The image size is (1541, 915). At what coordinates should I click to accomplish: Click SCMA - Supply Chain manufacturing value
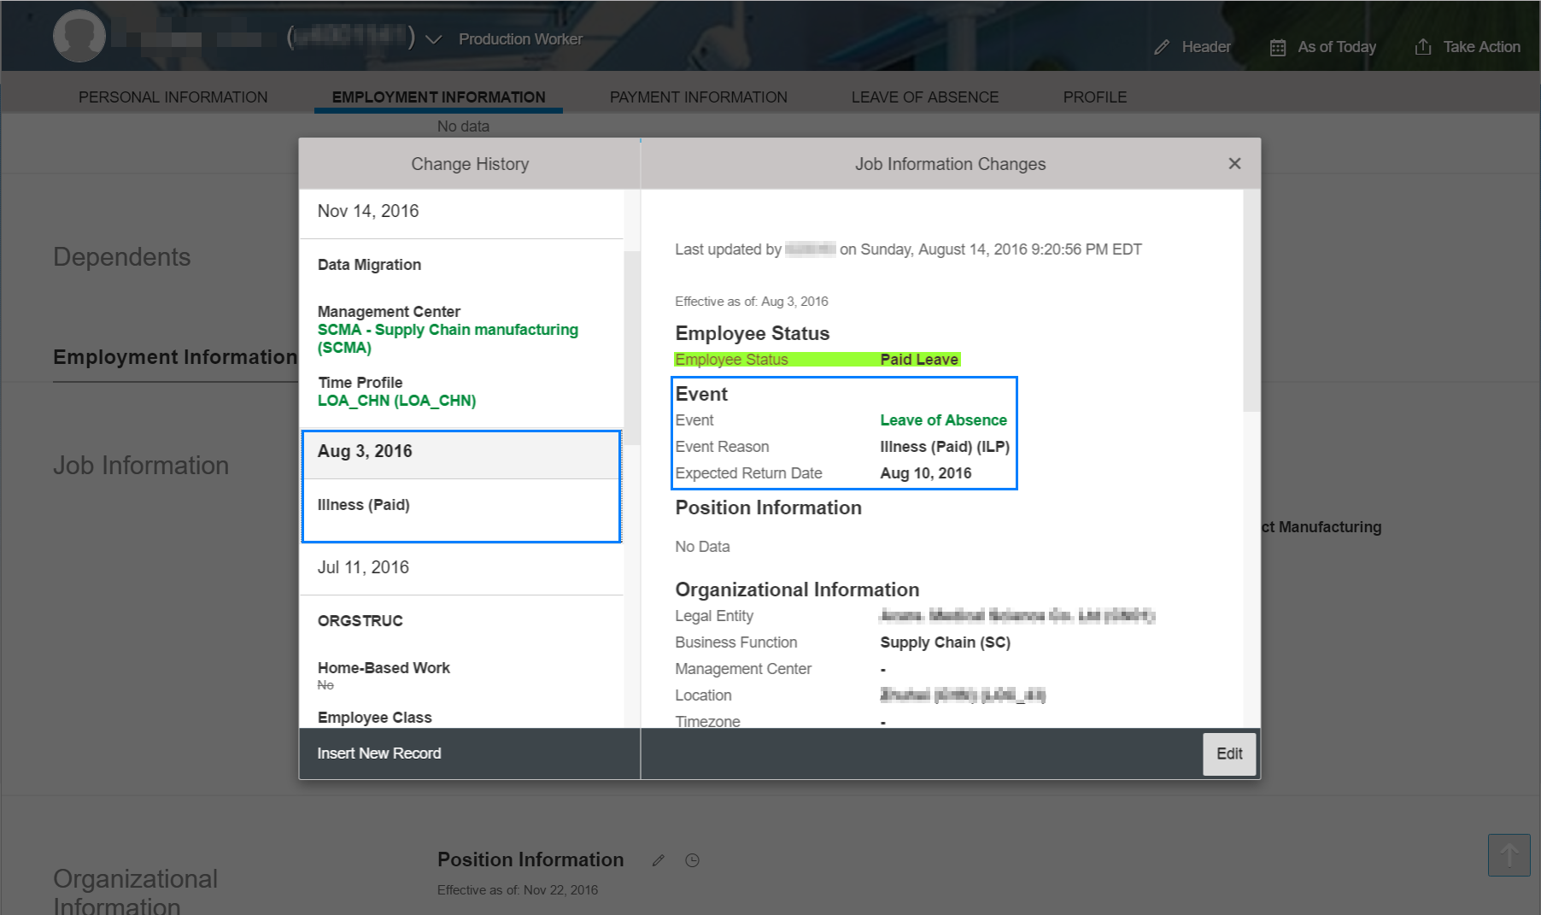[448, 338]
